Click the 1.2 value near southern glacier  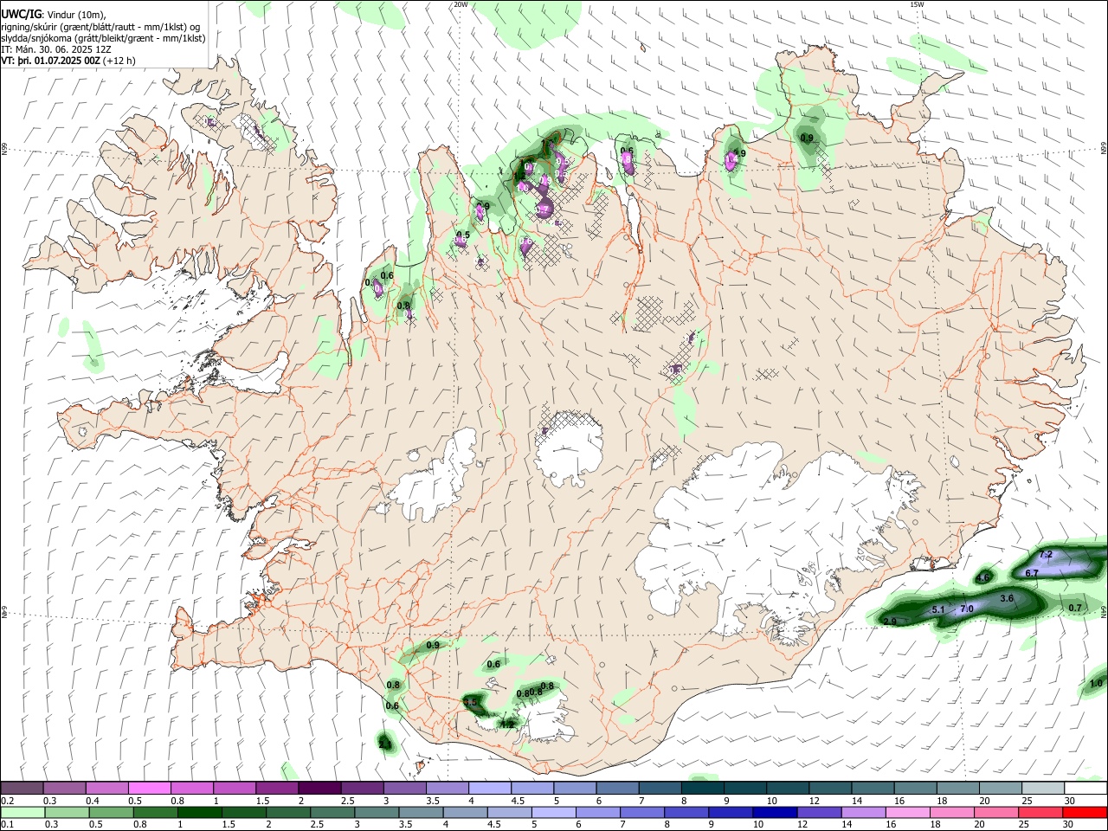pos(508,724)
